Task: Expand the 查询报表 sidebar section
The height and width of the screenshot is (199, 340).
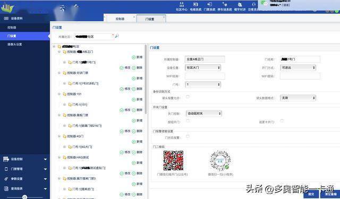Action: point(25,189)
